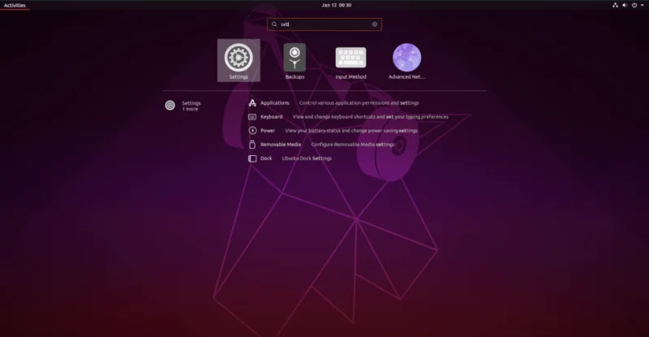This screenshot has width=649, height=337.
Task: Click the volume icon in top bar
Action: tap(625, 5)
